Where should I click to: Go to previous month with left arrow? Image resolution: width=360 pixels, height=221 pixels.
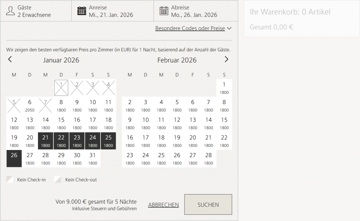(x=10, y=59)
